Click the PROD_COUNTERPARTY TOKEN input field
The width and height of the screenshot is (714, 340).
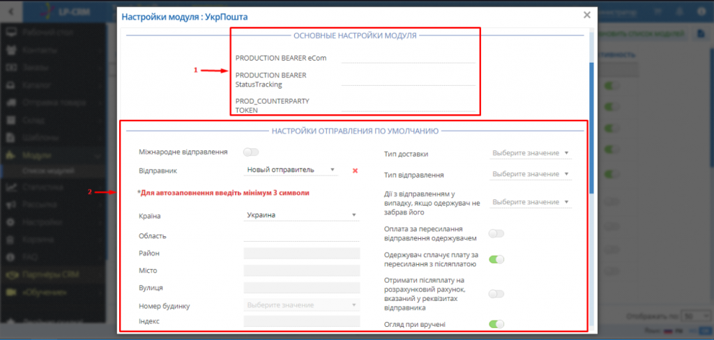408,106
